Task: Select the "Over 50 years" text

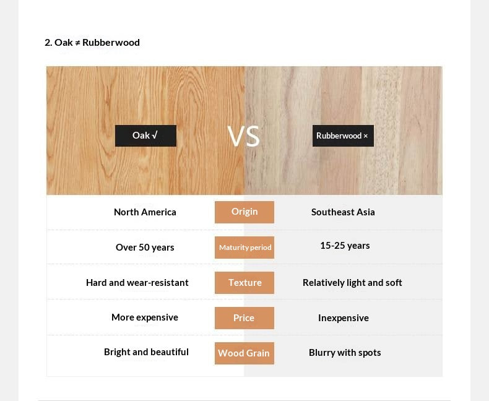Action: 145,247
